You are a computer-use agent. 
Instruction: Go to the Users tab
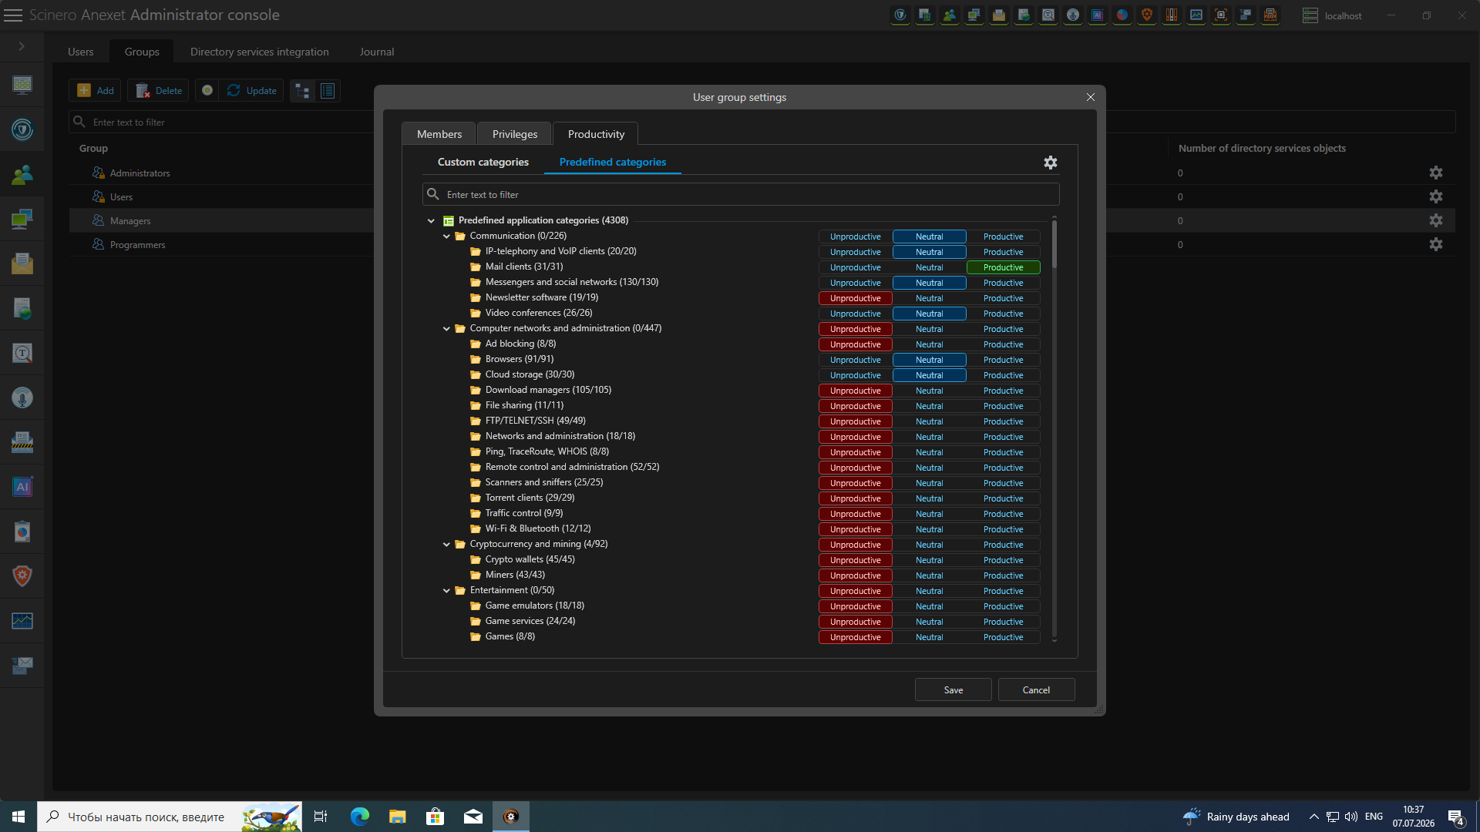pyautogui.click(x=81, y=52)
